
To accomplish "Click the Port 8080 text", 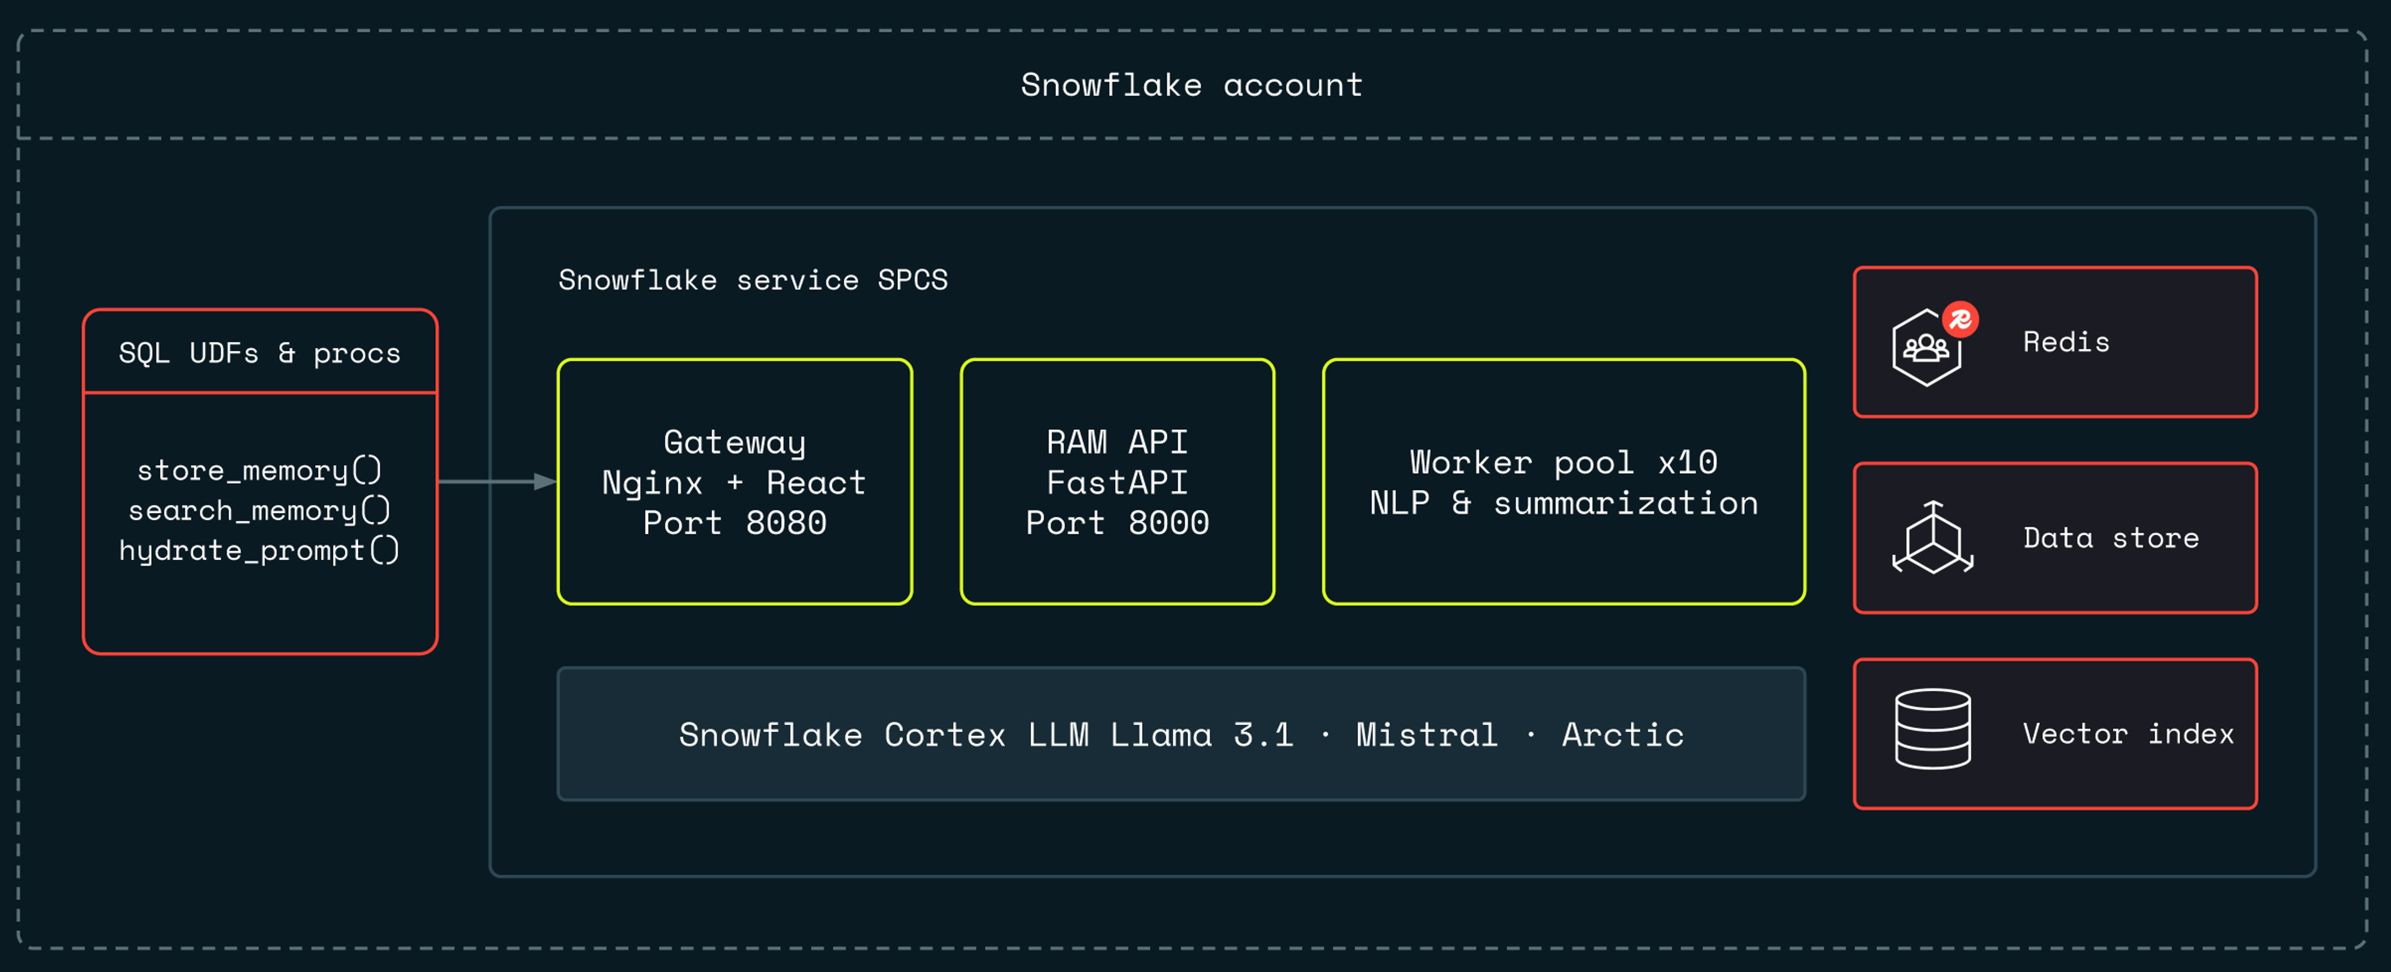I will [734, 522].
